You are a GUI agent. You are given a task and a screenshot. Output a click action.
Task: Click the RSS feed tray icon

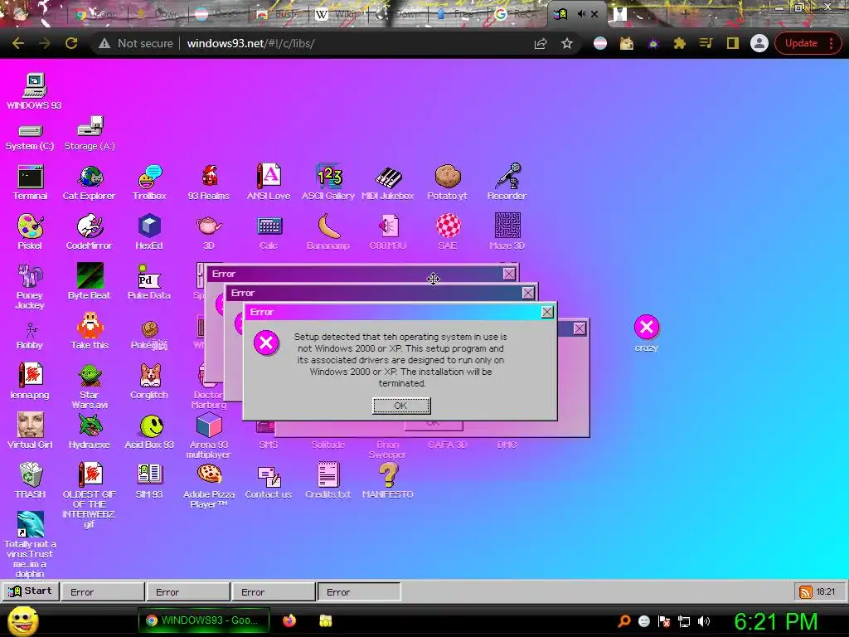tap(806, 592)
